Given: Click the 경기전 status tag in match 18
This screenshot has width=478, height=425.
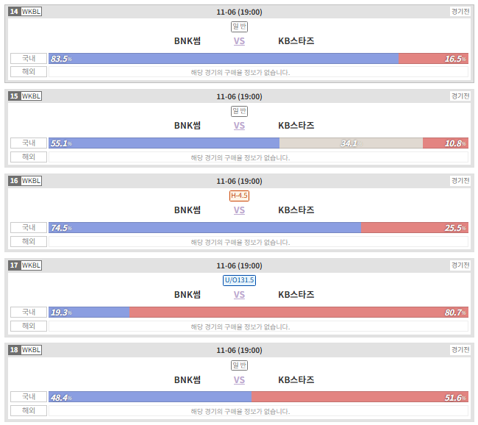Looking at the screenshot, I should tap(460, 350).
